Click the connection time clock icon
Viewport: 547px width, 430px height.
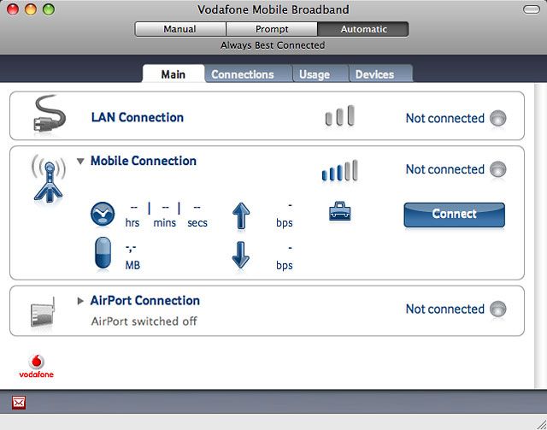[x=103, y=213]
